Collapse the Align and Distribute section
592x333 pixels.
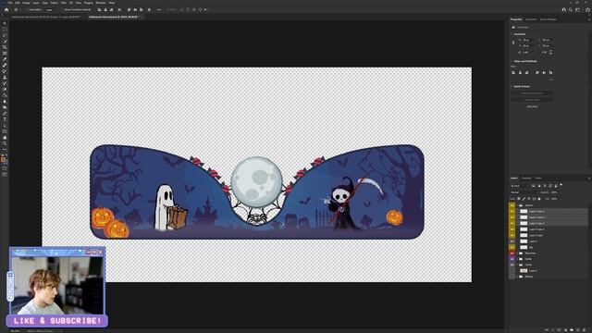[x=512, y=61]
